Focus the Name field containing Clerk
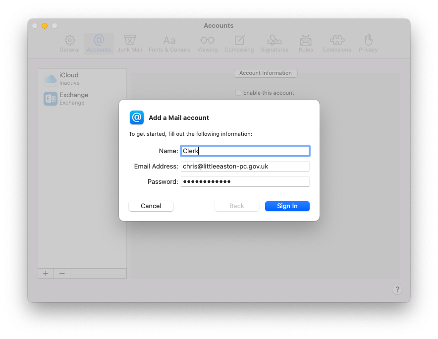Image resolution: width=438 pixels, height=339 pixels. [245, 151]
